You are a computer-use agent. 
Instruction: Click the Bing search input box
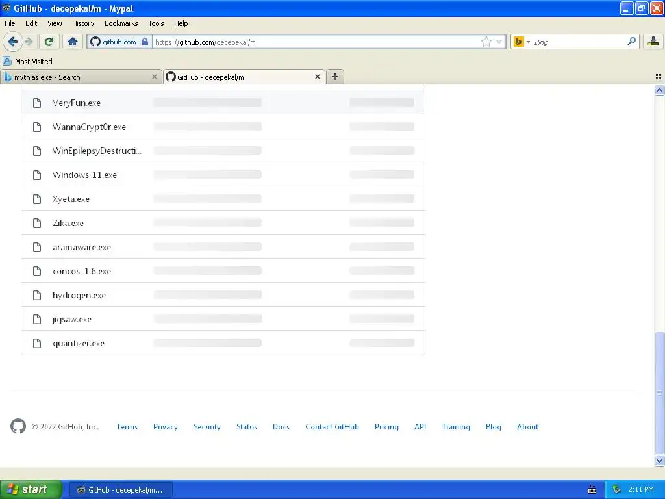[579, 42]
